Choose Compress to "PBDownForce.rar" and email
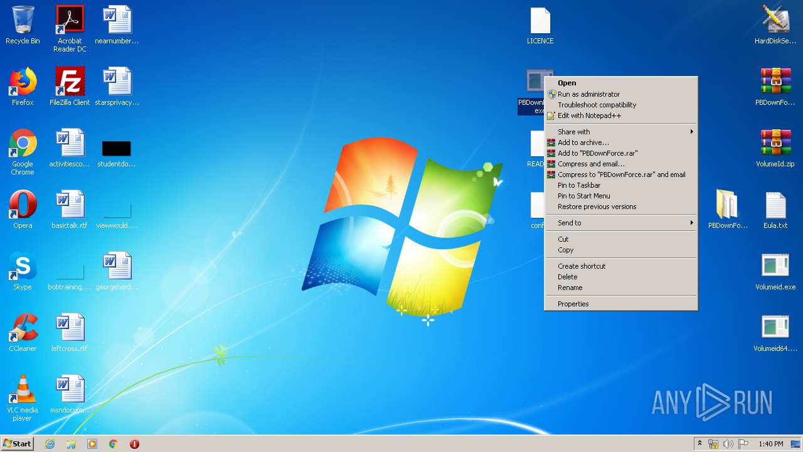The width and height of the screenshot is (803, 452). tap(621, 175)
